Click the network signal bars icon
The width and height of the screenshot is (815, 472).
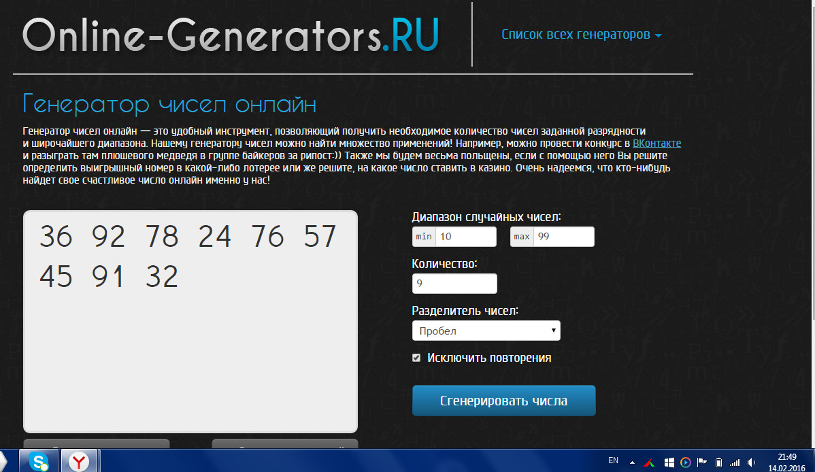pos(735,462)
